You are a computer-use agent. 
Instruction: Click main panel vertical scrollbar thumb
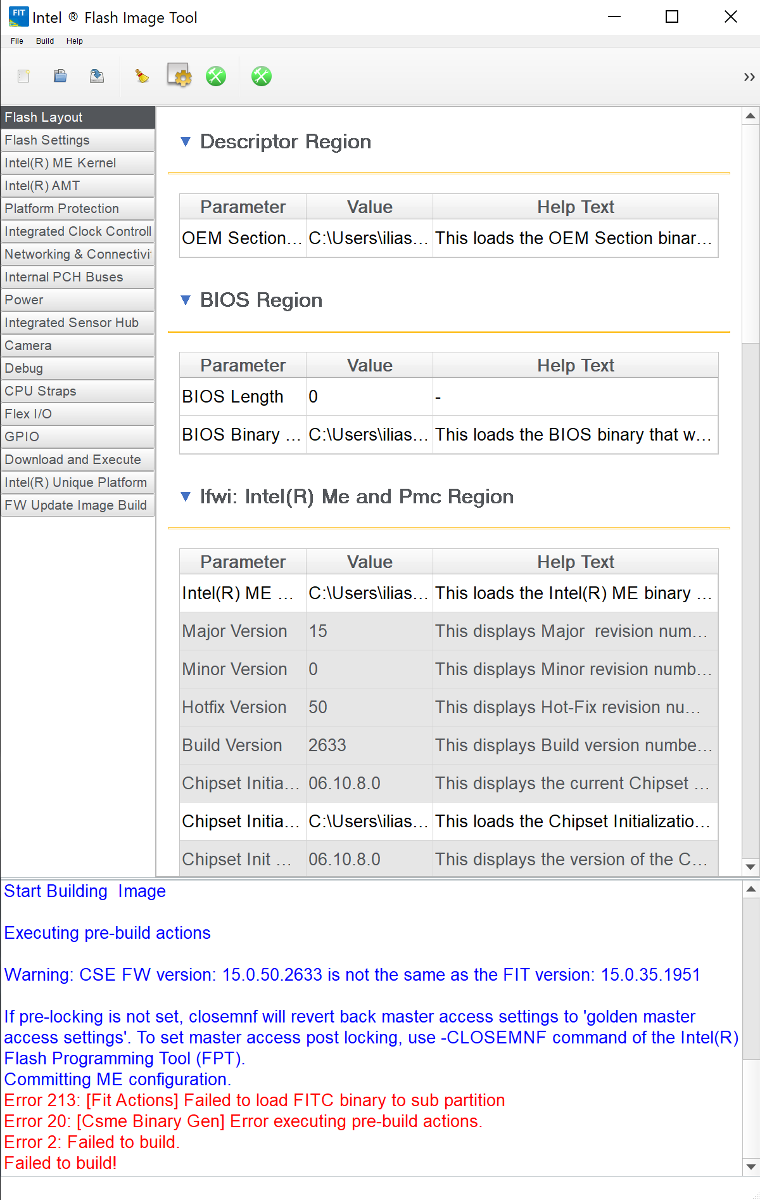pos(750,233)
